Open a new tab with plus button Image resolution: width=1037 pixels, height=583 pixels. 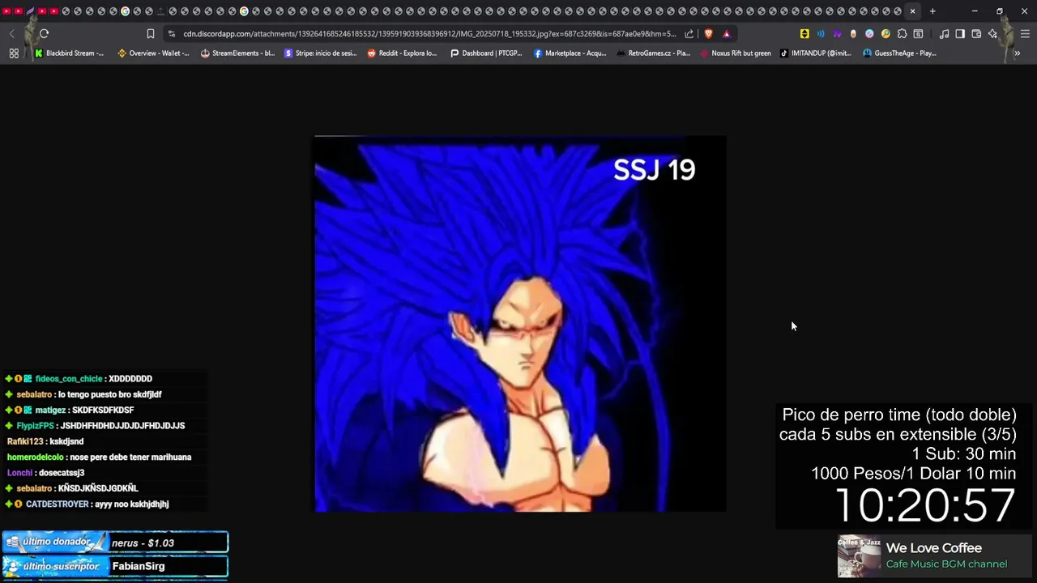point(932,11)
